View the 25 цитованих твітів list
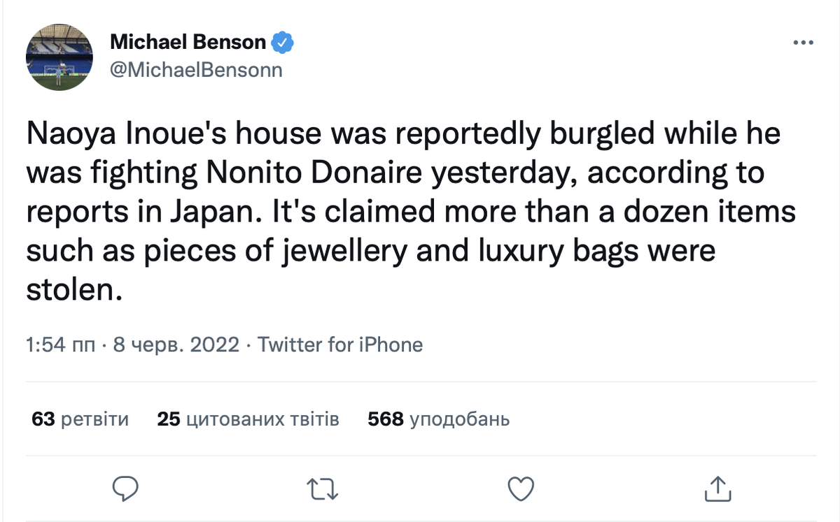 click(248, 419)
